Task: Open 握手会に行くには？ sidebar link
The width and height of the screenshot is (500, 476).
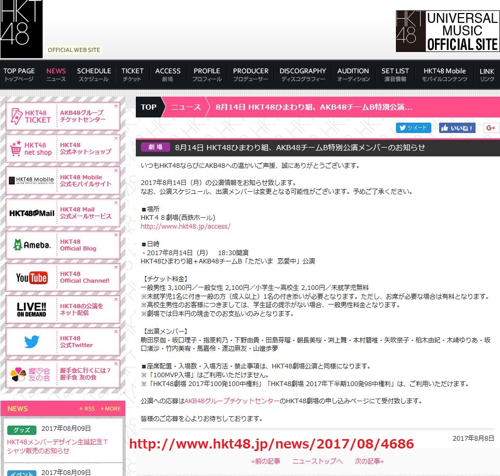Action: point(85,374)
